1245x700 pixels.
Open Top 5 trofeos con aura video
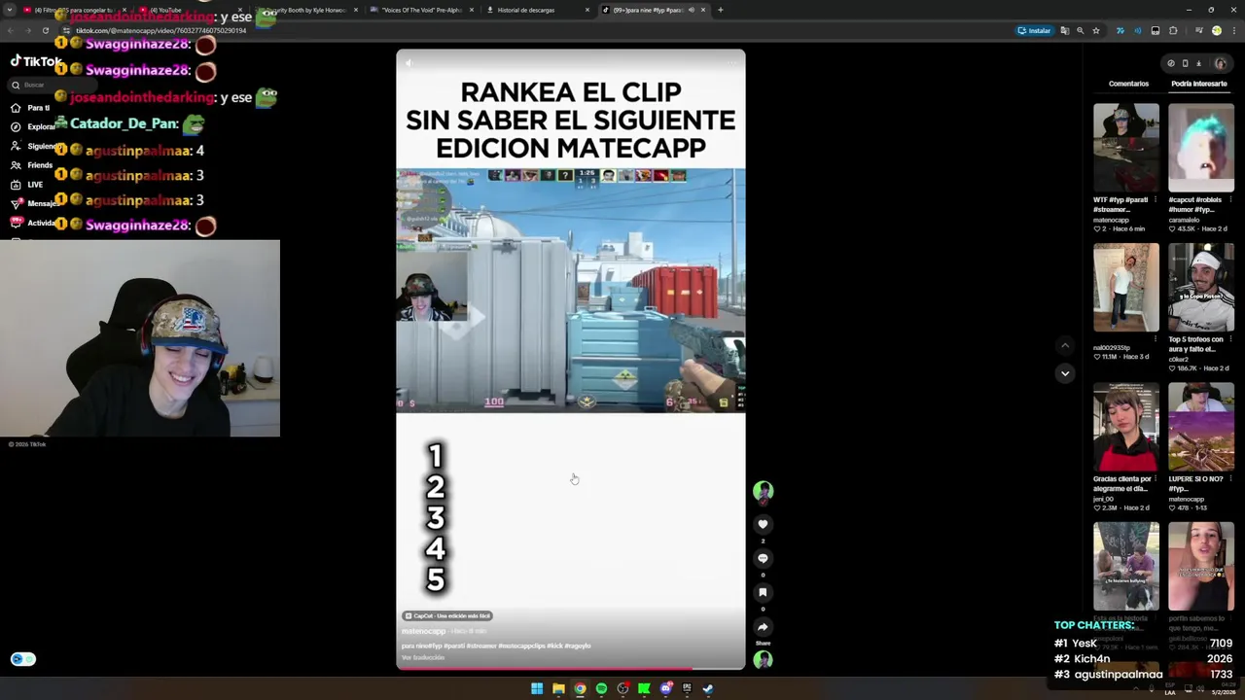(1201, 288)
